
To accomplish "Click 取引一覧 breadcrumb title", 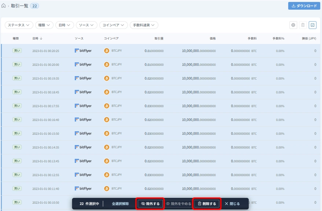I will click(x=19, y=6).
